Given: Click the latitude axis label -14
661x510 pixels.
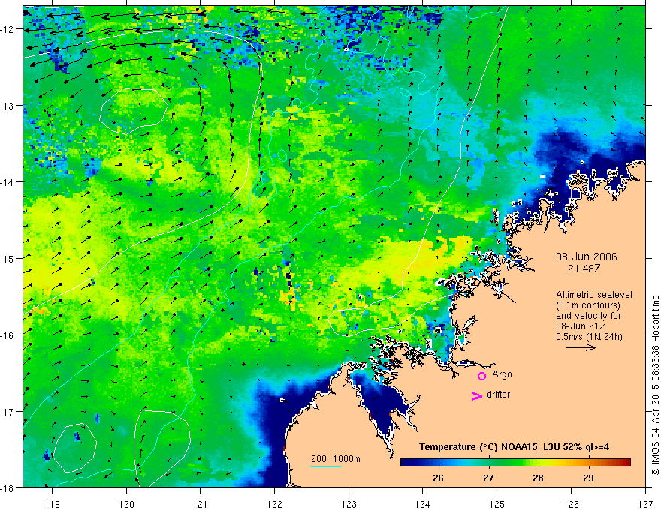Looking at the screenshot, I should click(8, 181).
